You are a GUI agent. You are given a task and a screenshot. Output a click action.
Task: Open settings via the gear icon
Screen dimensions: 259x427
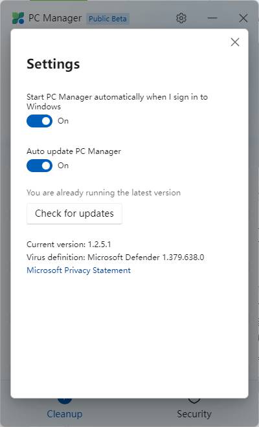coord(181,18)
